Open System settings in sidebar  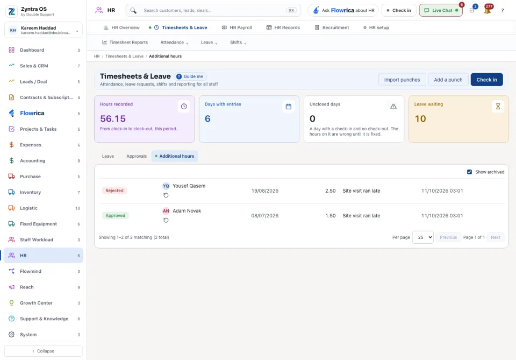pyautogui.click(x=44, y=335)
